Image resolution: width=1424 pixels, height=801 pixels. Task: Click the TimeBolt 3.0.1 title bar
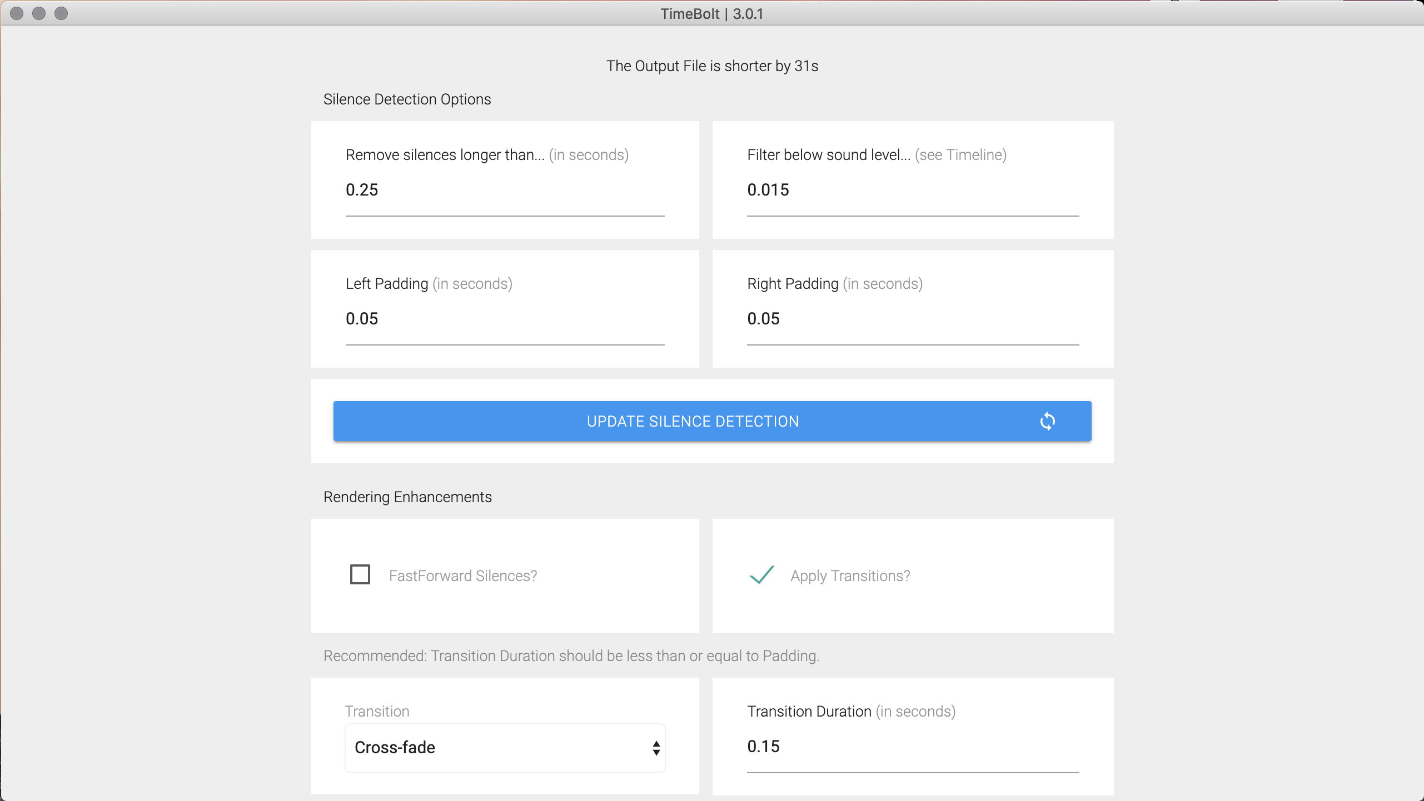pos(711,14)
